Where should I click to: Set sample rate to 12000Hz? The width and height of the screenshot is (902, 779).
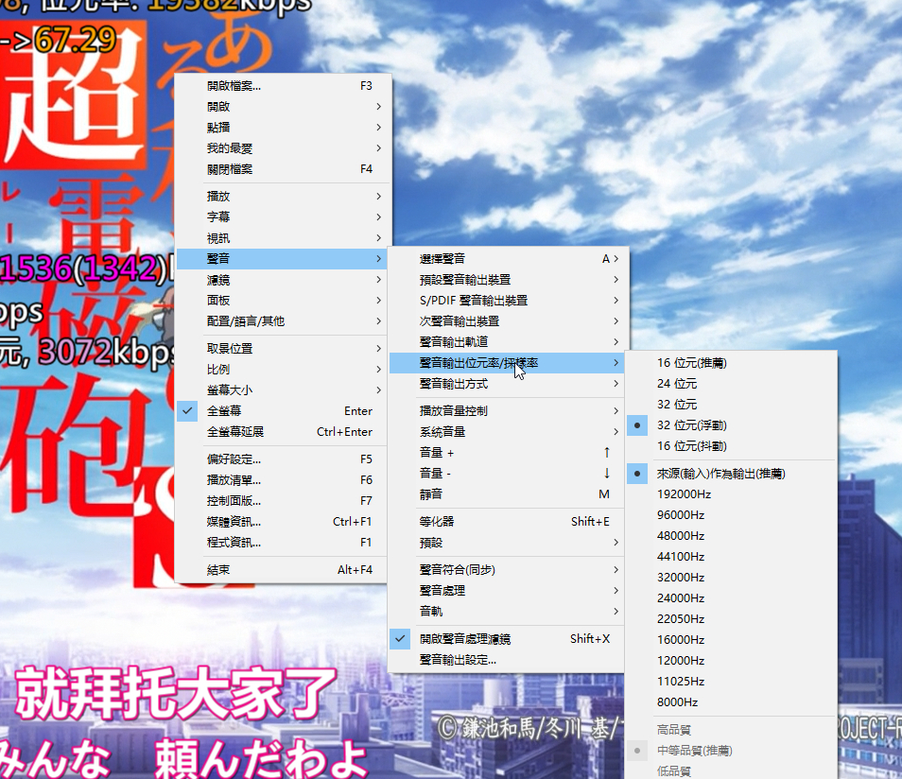[x=731, y=661]
